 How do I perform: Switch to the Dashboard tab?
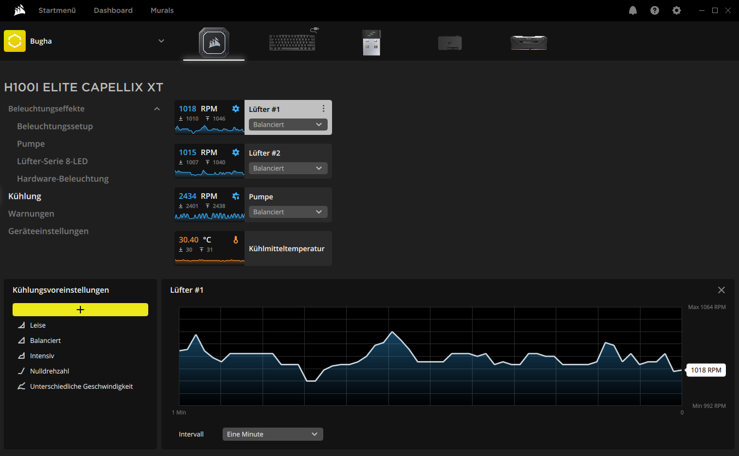[113, 10]
